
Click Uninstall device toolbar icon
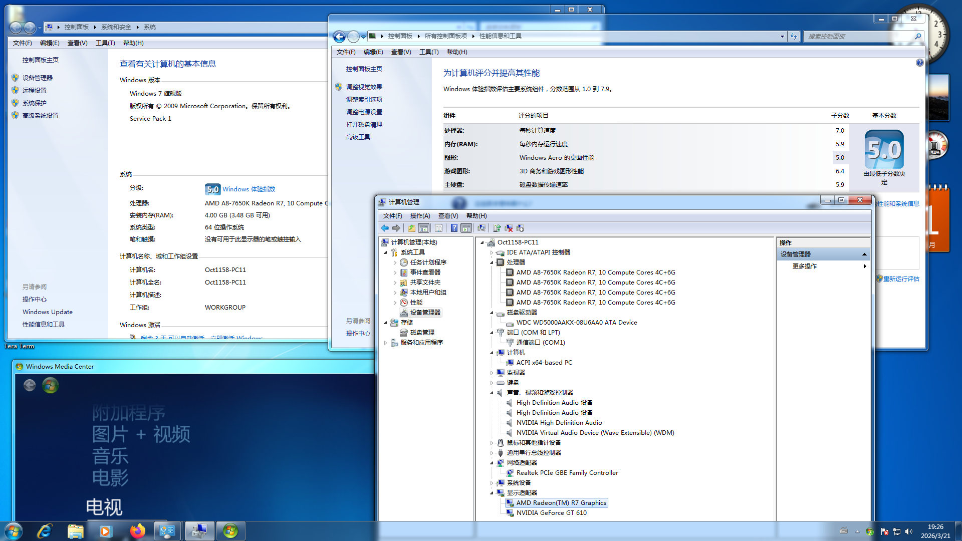point(509,228)
